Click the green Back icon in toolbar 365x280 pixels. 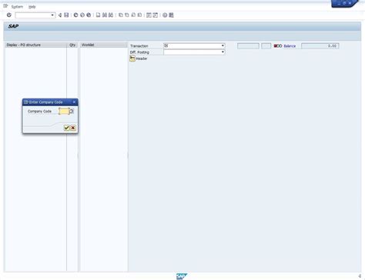click(x=75, y=15)
